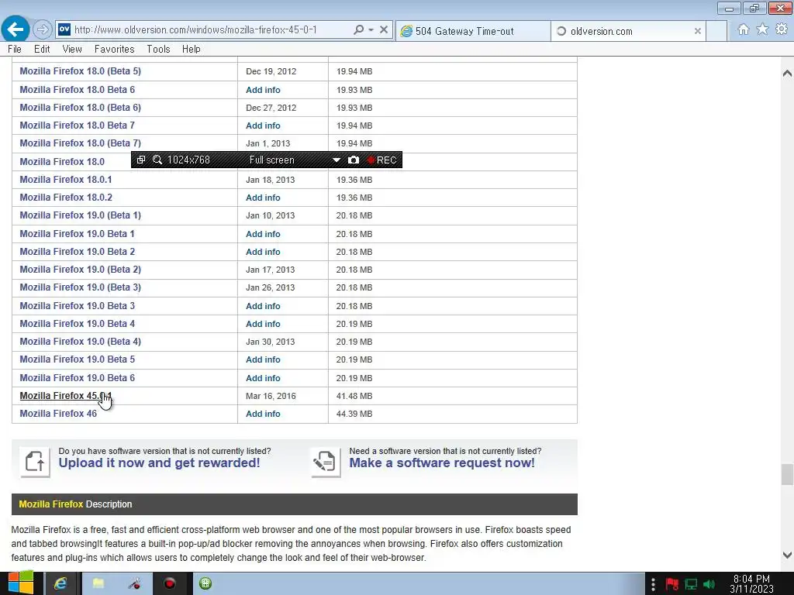Click the recorder magnifier icon
This screenshot has width=794, height=595.
click(x=157, y=160)
